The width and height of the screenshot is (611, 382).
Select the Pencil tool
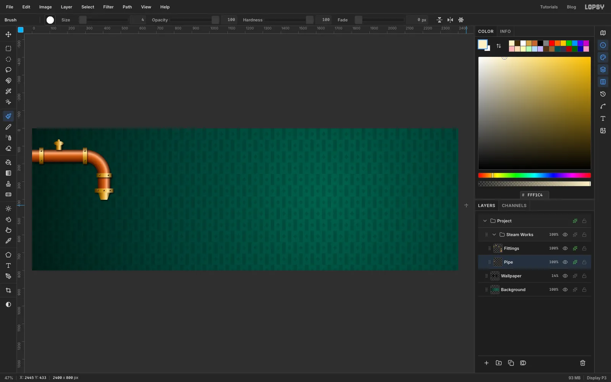pyautogui.click(x=8, y=127)
